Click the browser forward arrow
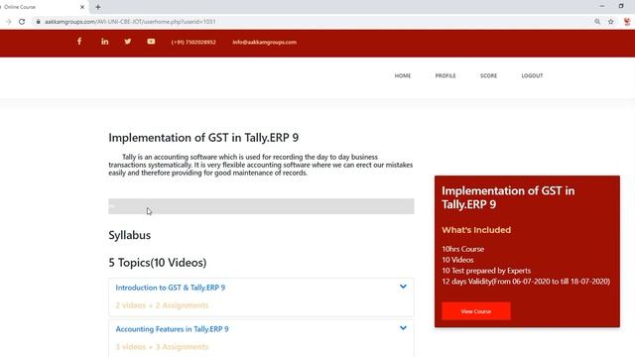 pos(9,22)
